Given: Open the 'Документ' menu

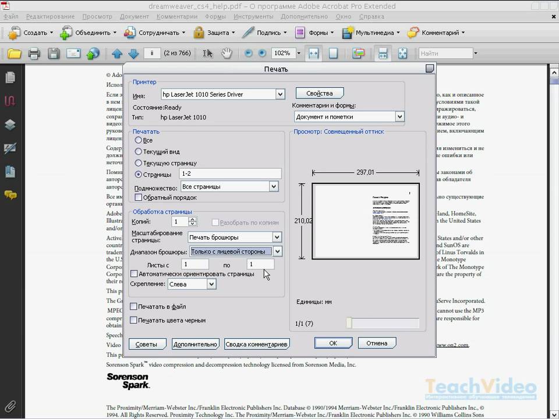Looking at the screenshot, I should pos(134,16).
